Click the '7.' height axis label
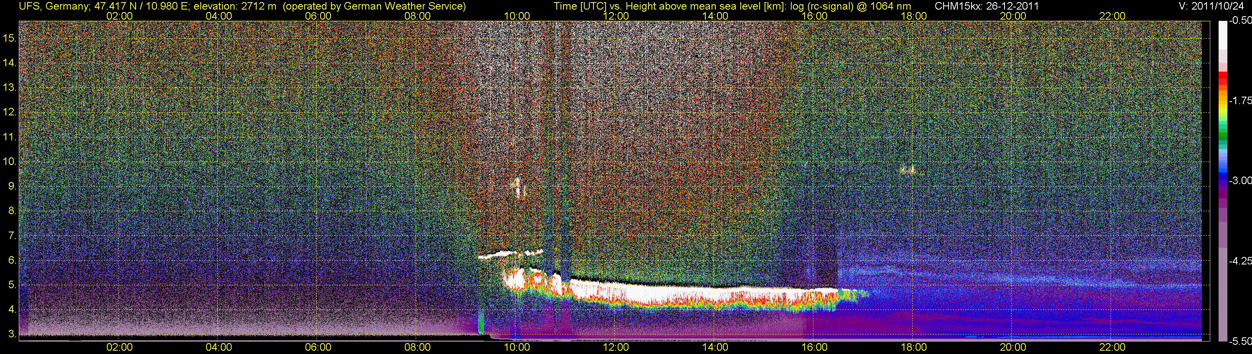Image resolution: width=1252 pixels, height=354 pixels. coord(13,236)
